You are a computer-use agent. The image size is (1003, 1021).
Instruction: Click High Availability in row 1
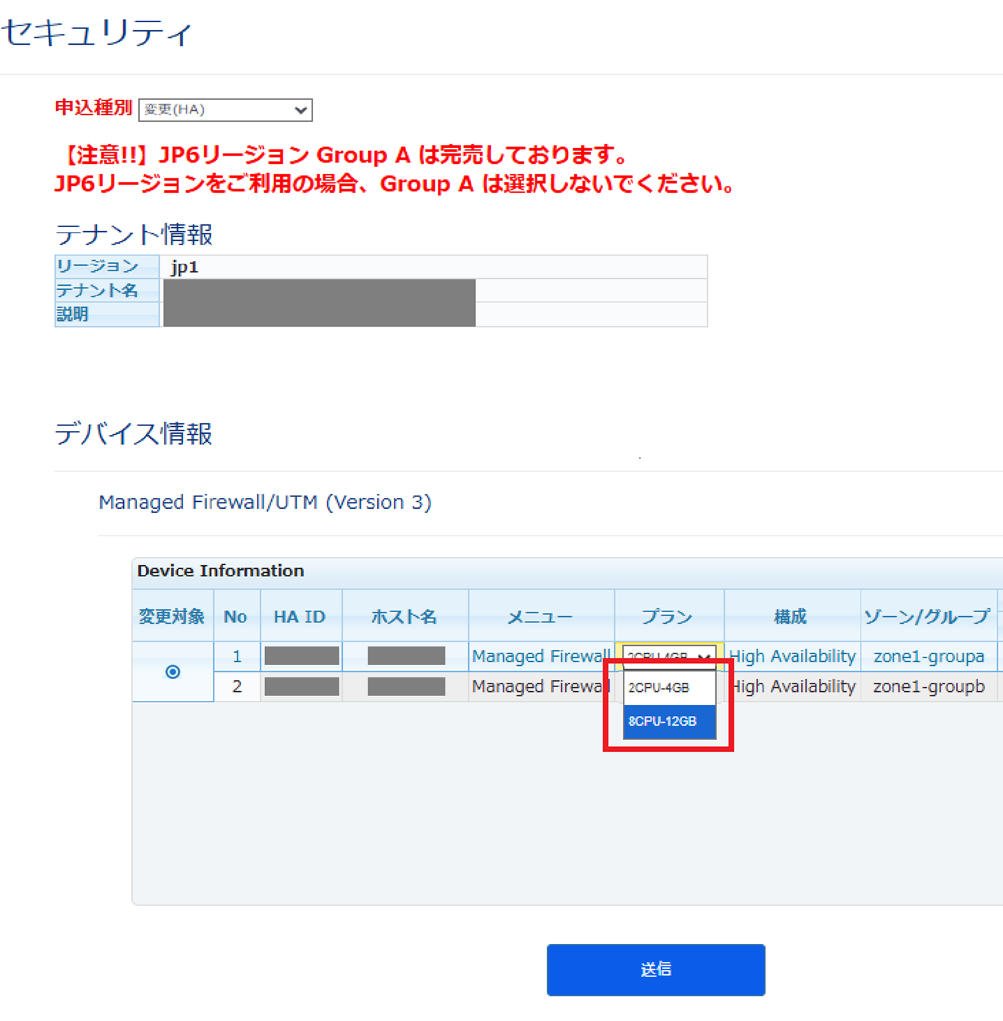tap(792, 657)
